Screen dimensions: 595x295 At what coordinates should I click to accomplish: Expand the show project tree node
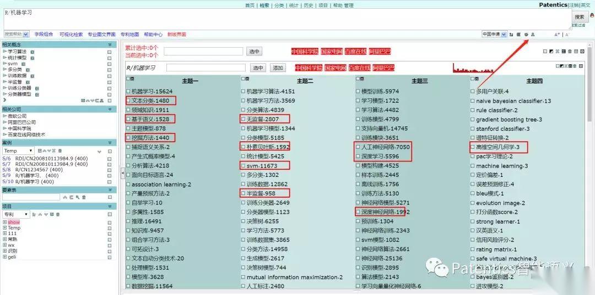pyautogui.click(x=4, y=222)
